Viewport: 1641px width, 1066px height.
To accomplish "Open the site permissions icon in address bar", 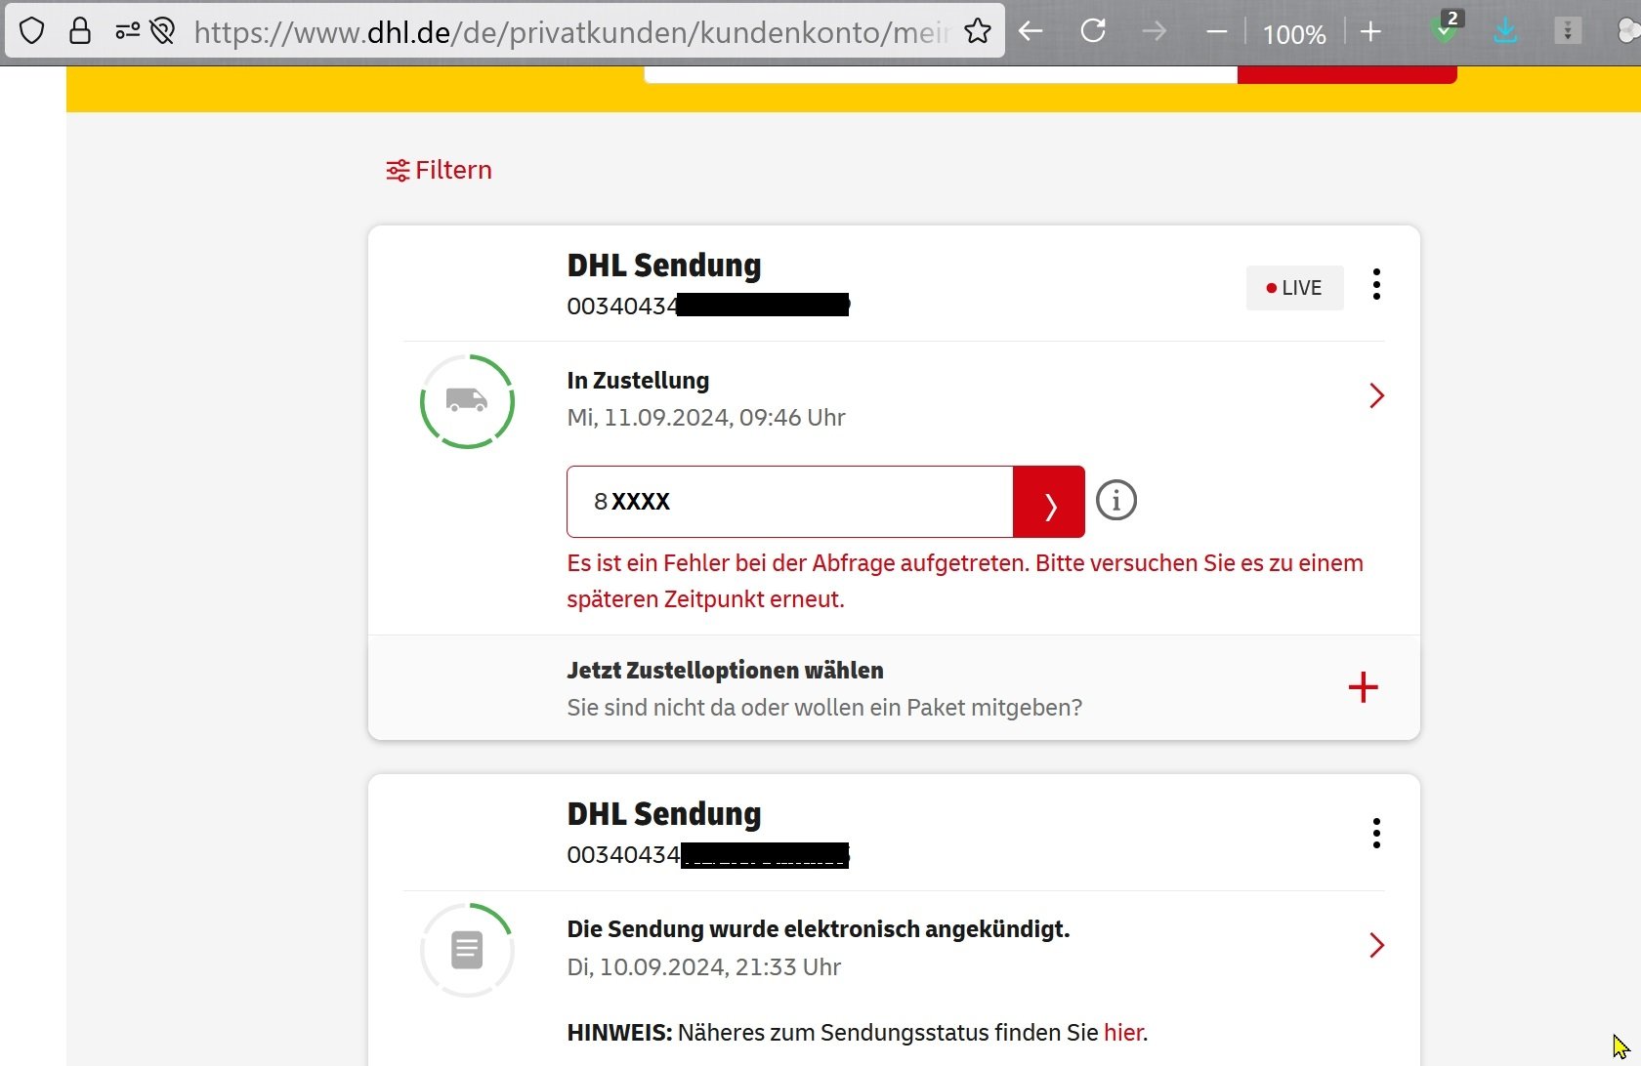I will [x=127, y=31].
